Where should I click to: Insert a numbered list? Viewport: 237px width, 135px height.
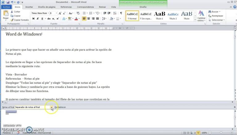pos(91,13)
